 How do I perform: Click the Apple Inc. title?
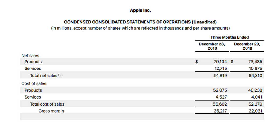(x=140, y=10)
